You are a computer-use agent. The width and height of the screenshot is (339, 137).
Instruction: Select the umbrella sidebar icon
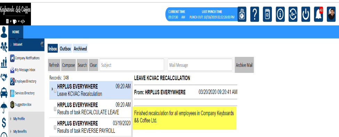point(4,107)
